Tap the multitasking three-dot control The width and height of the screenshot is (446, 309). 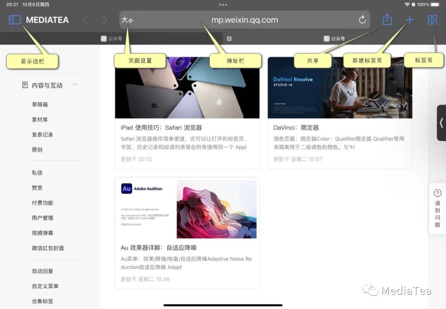point(223,5)
